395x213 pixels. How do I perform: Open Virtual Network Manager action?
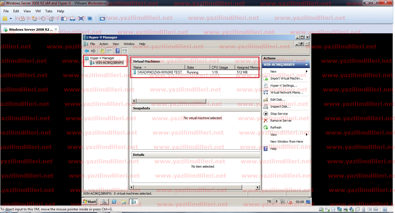[286, 92]
